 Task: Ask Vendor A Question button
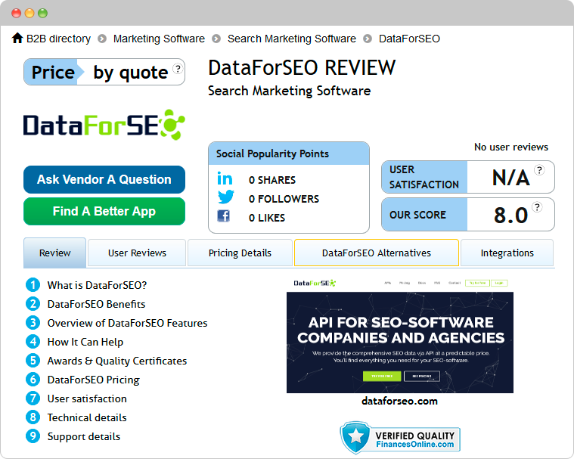click(x=104, y=179)
